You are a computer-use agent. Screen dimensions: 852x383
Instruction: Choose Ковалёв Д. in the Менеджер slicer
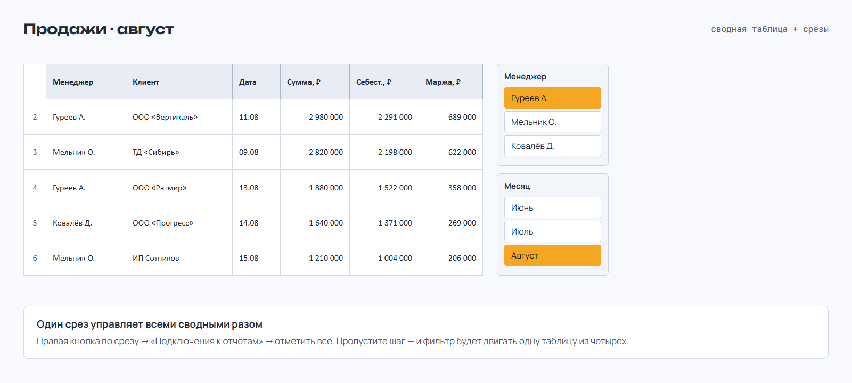pyautogui.click(x=552, y=146)
